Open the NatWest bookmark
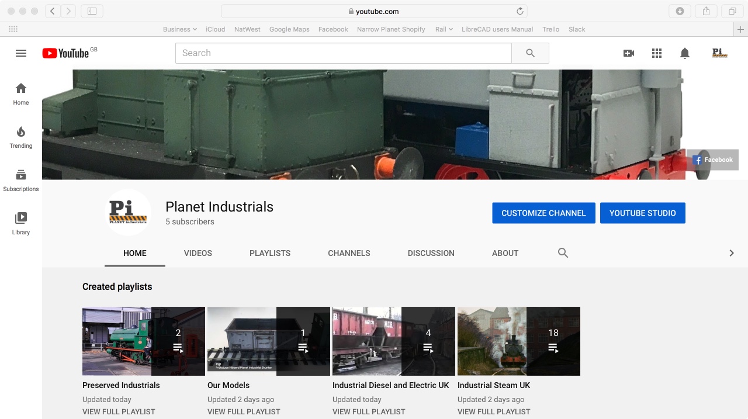This screenshot has width=748, height=419. pyautogui.click(x=247, y=29)
